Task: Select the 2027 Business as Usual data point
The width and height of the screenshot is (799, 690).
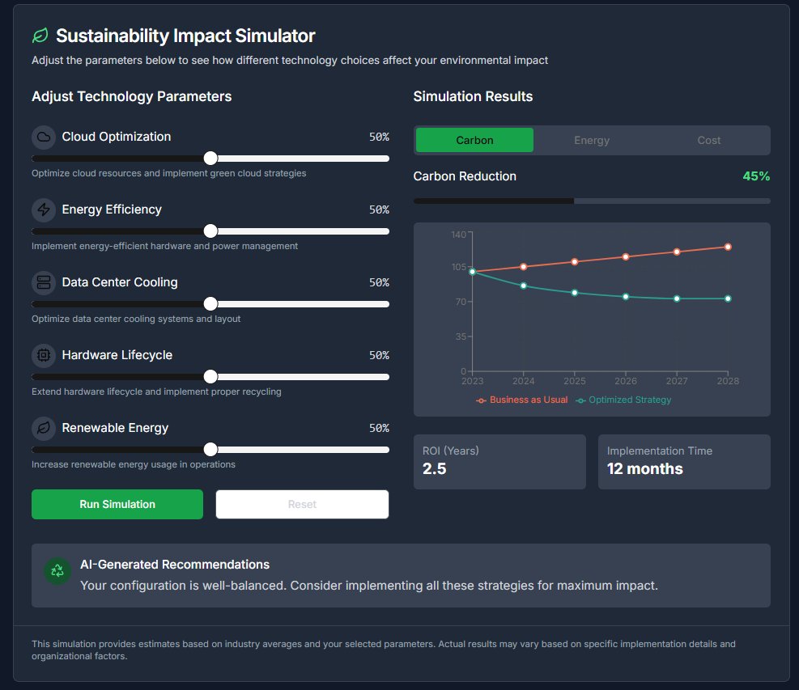Action: [677, 252]
